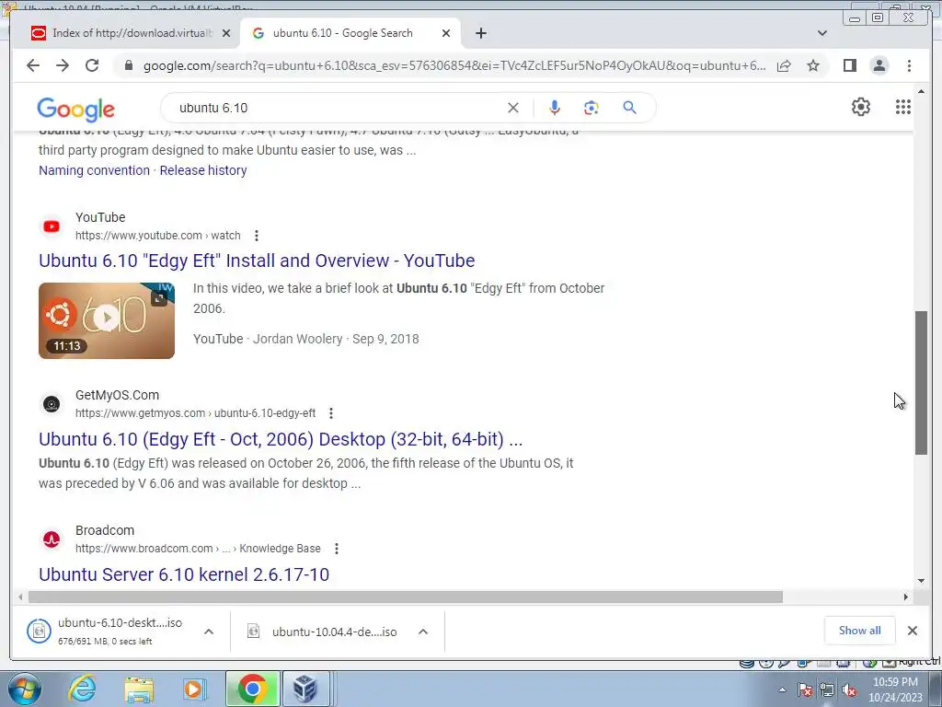942x707 pixels.
Task: Click the site lock icon in the address bar
Action: click(128, 65)
